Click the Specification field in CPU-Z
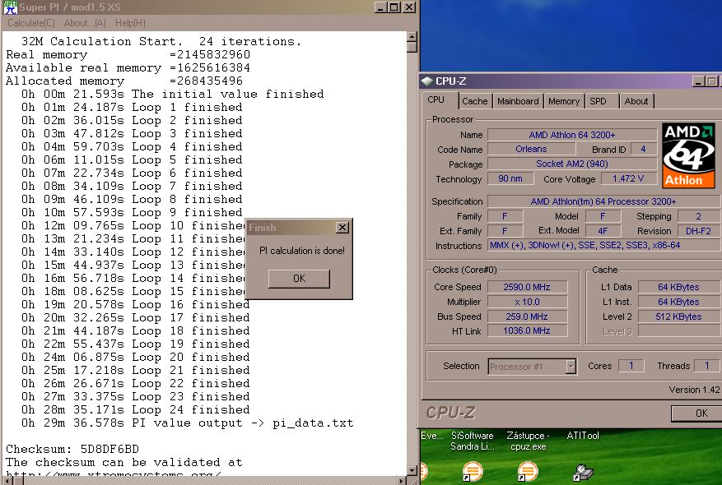The image size is (722, 485). (x=604, y=202)
